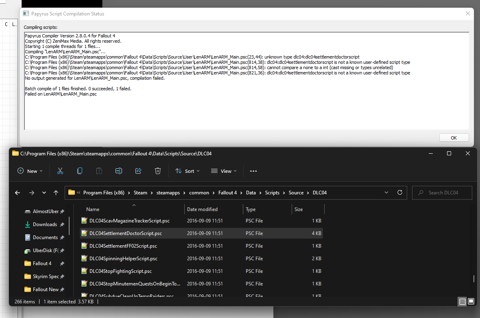Click inside the compiler output text box
Screen dimensions: 480x318
pyautogui.click(x=247, y=81)
